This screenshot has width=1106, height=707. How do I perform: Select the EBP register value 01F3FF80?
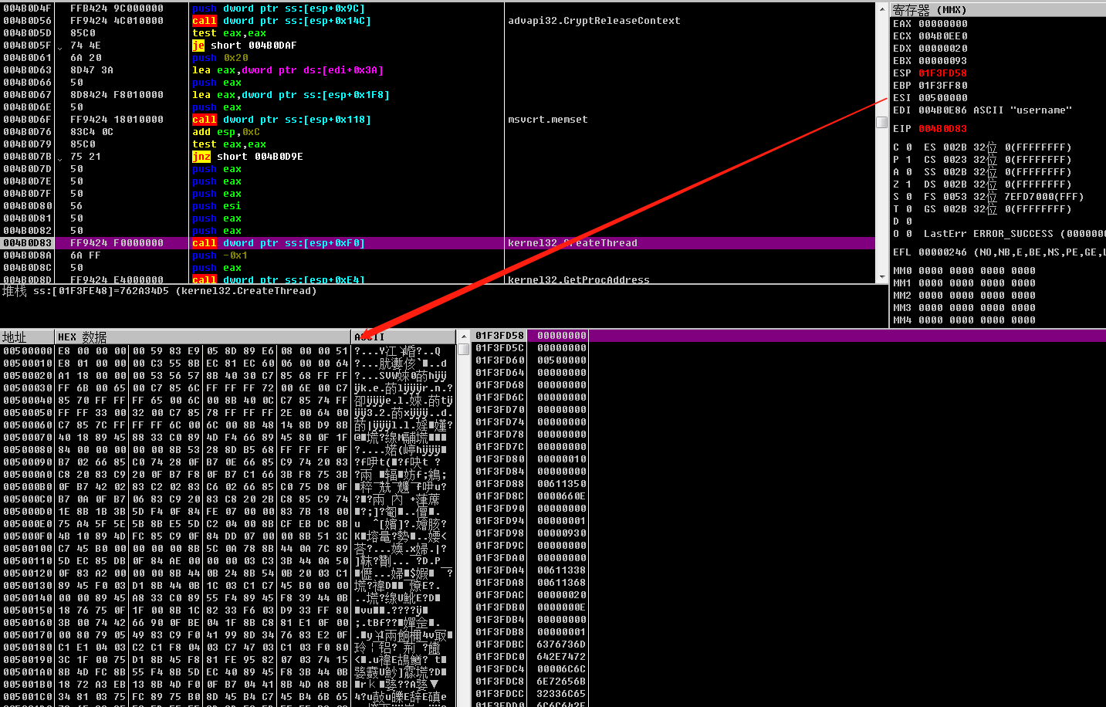[943, 86]
